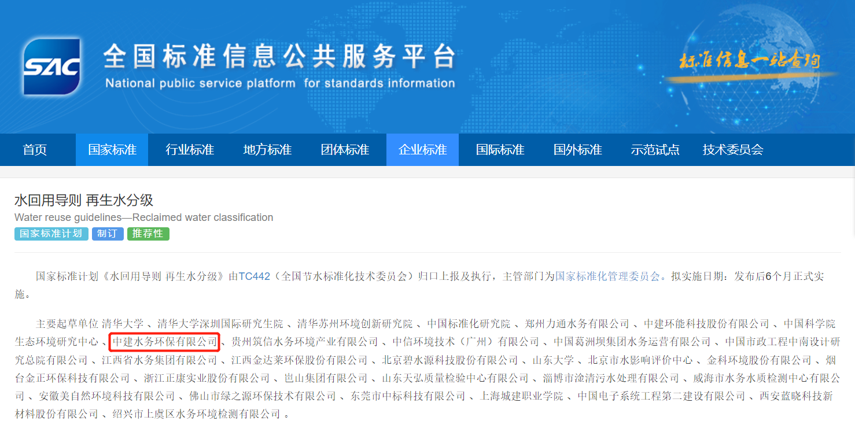Open the 企业标准 menu item

(423, 150)
